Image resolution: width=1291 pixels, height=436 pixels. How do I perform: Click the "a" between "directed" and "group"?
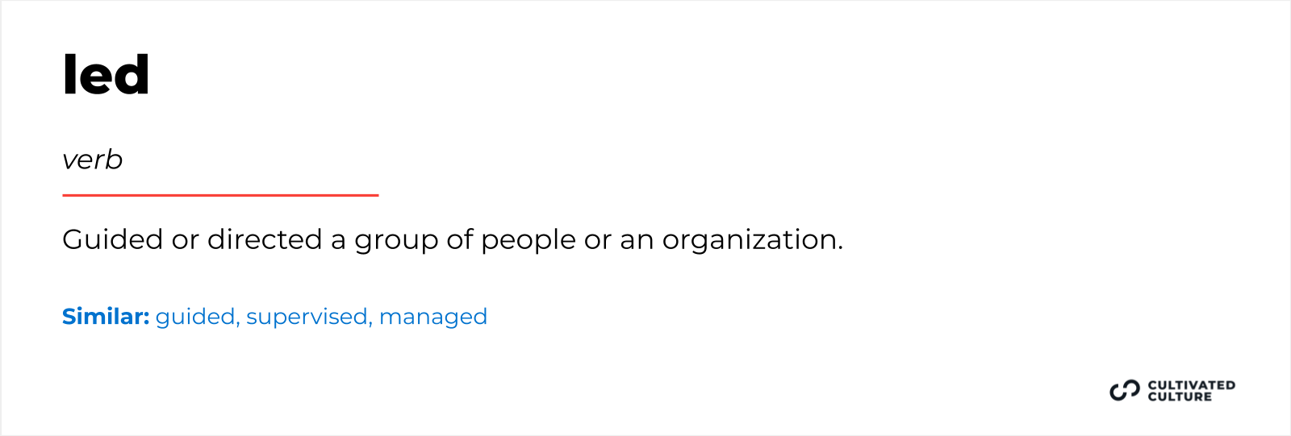(338, 240)
